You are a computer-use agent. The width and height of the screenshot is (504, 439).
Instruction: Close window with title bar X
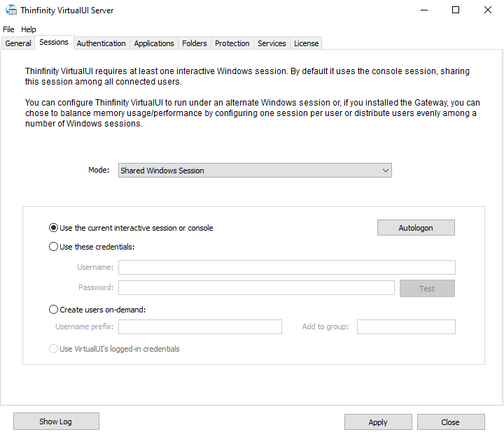pyautogui.click(x=488, y=10)
